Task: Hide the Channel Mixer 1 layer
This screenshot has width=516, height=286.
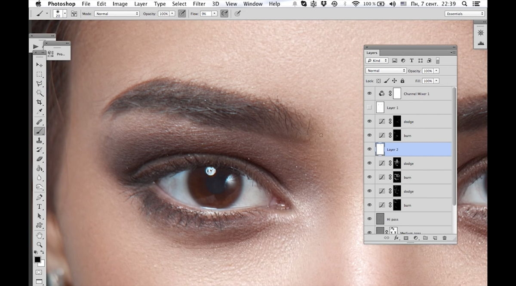Action: pyautogui.click(x=369, y=93)
